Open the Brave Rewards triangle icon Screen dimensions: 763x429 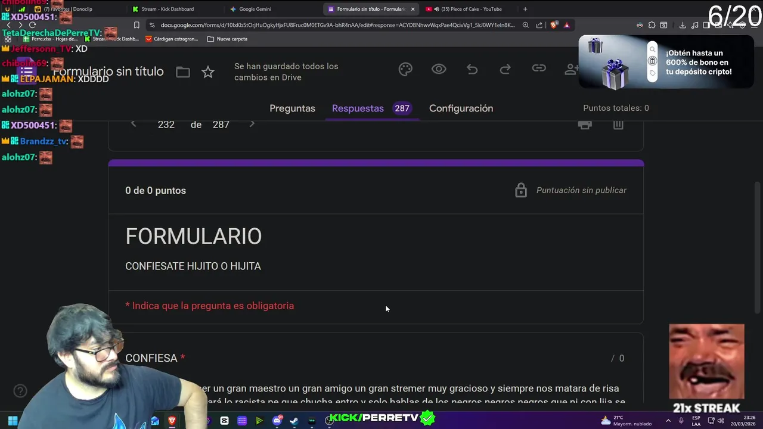pyautogui.click(x=566, y=25)
